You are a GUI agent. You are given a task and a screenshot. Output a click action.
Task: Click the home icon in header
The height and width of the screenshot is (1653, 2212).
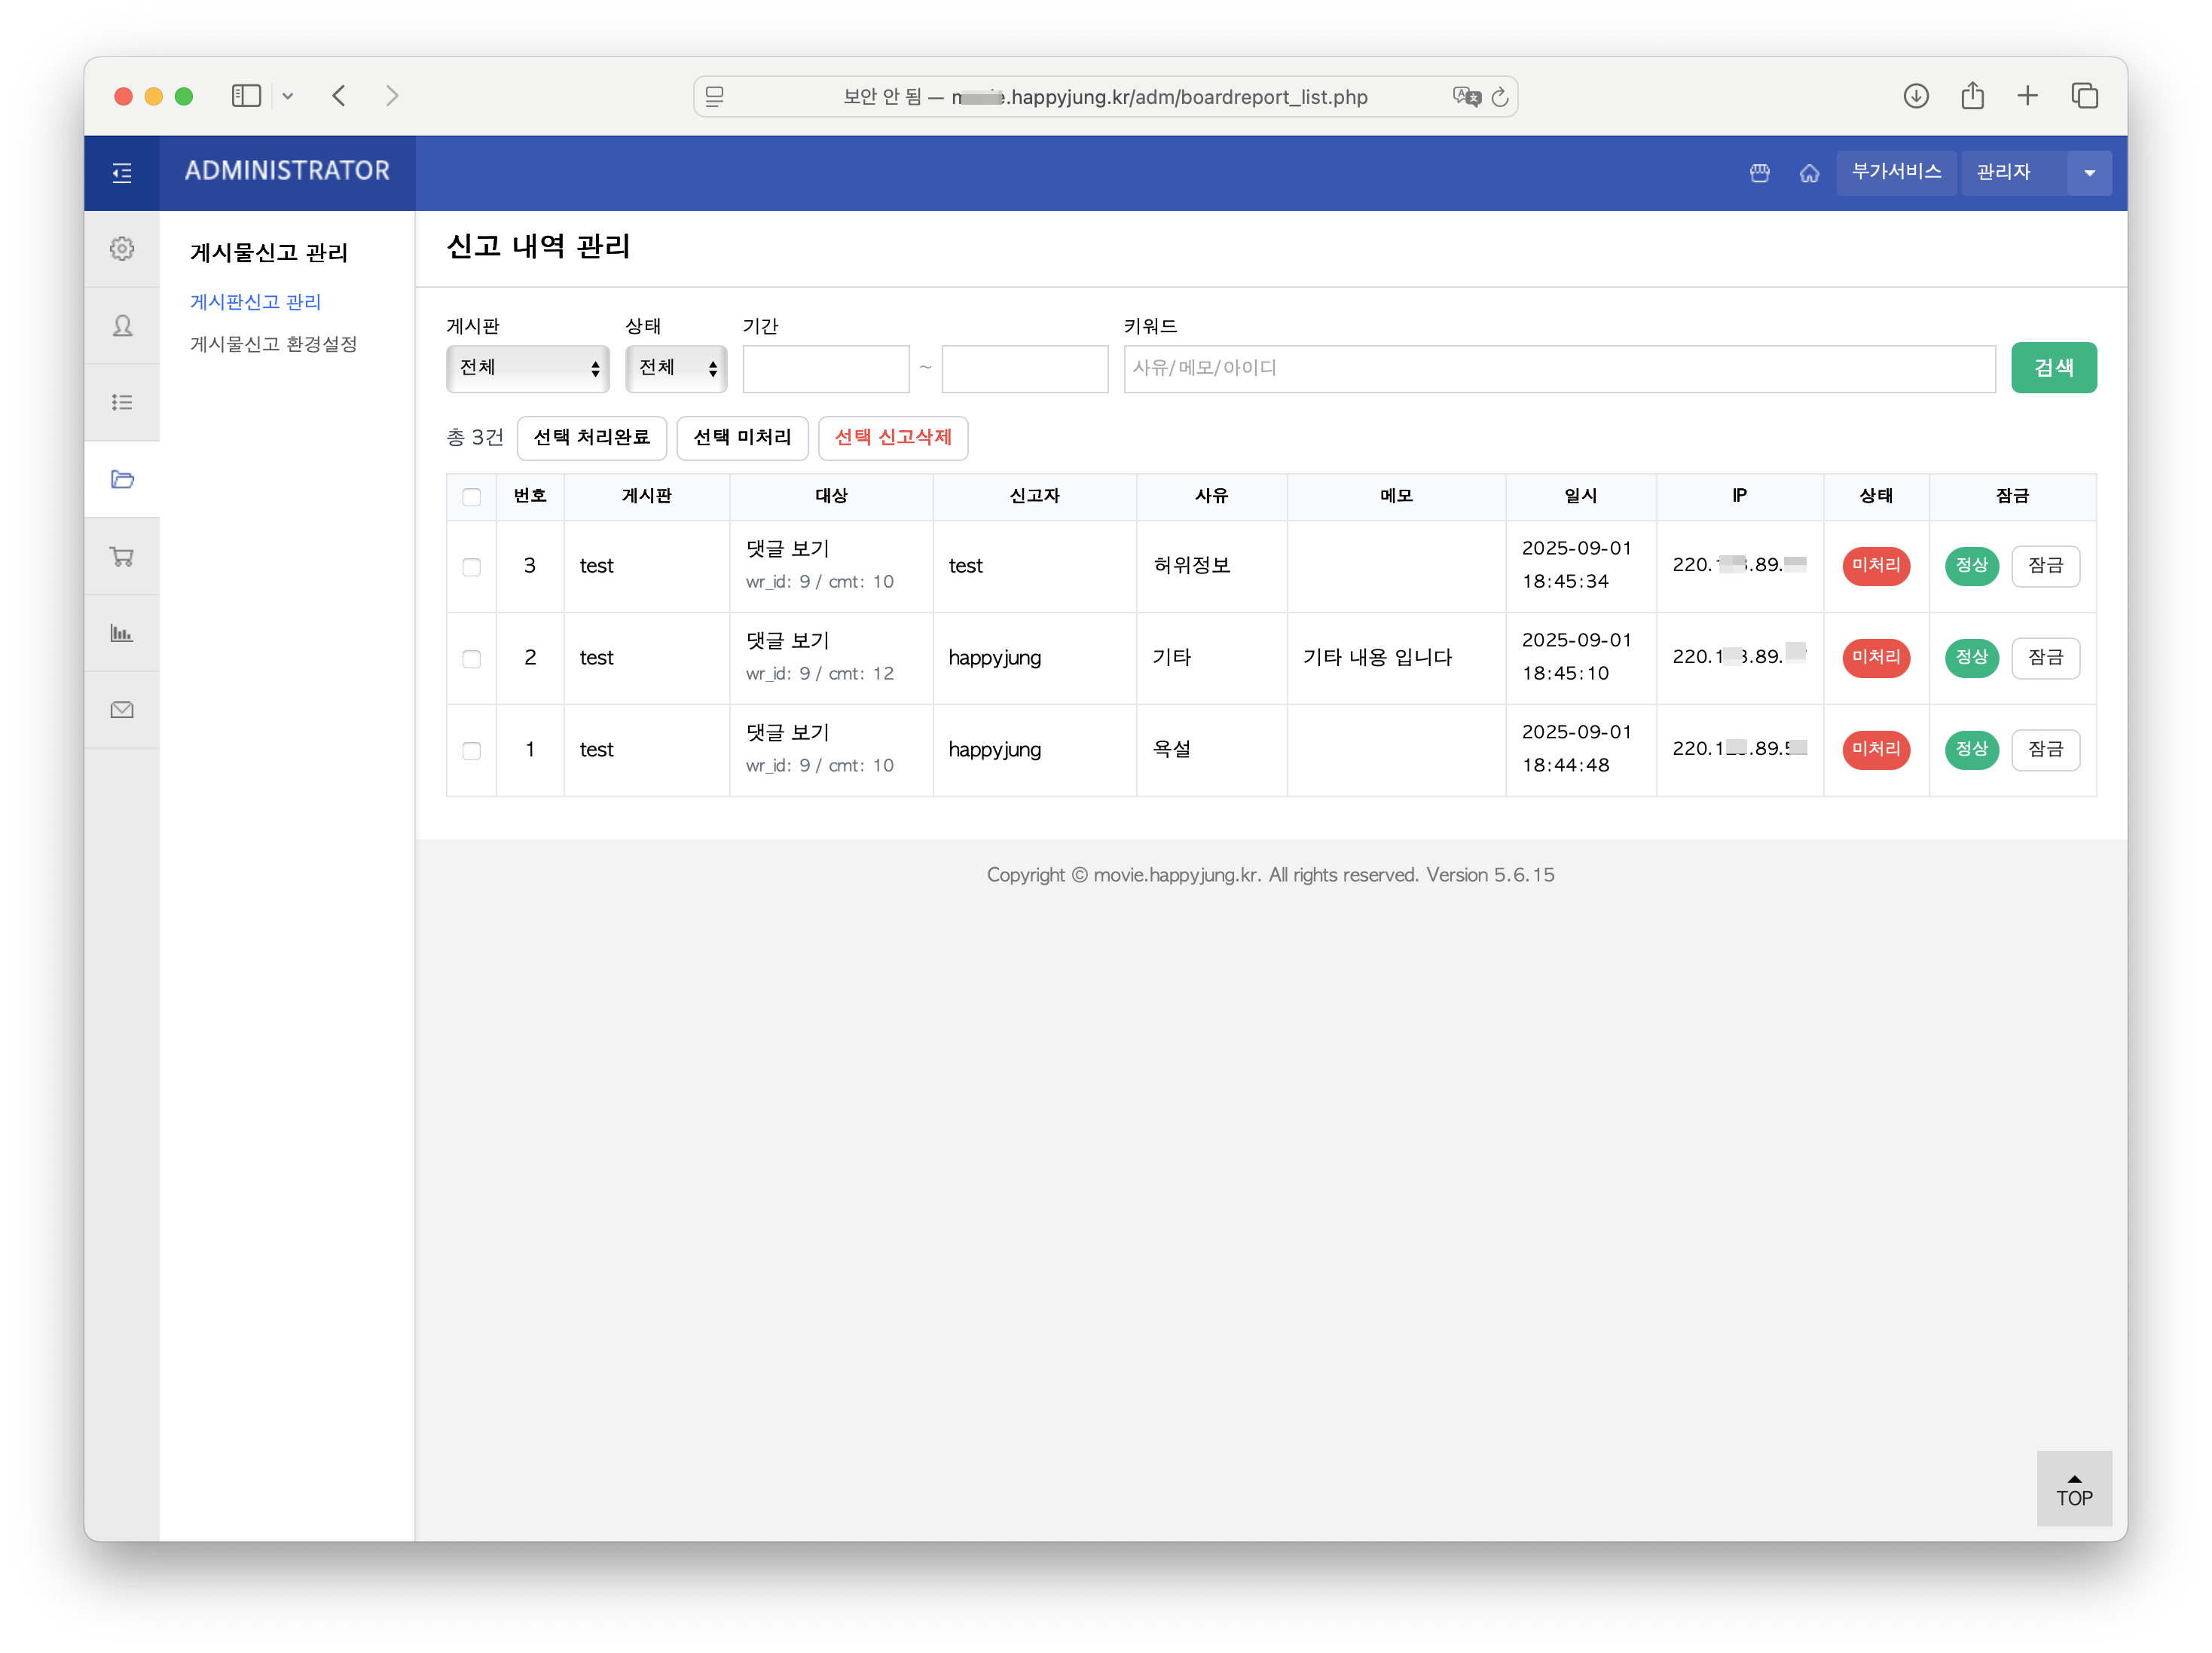pyautogui.click(x=1809, y=173)
